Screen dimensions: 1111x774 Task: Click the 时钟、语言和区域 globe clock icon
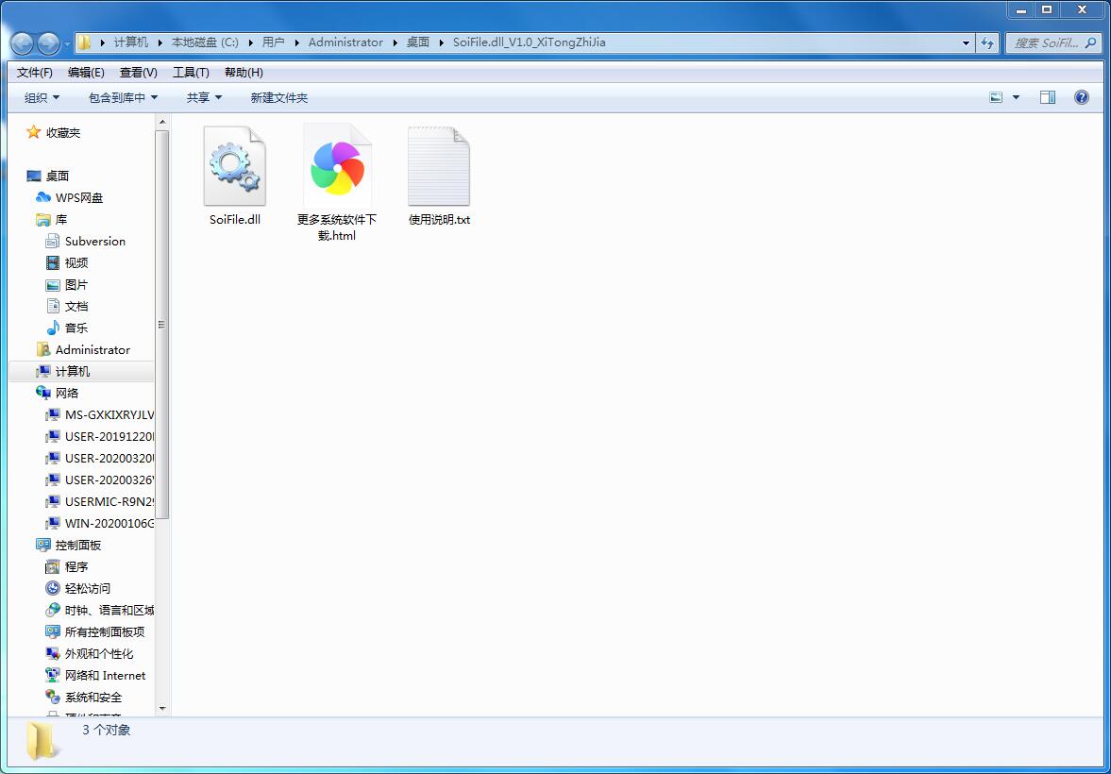[53, 611]
